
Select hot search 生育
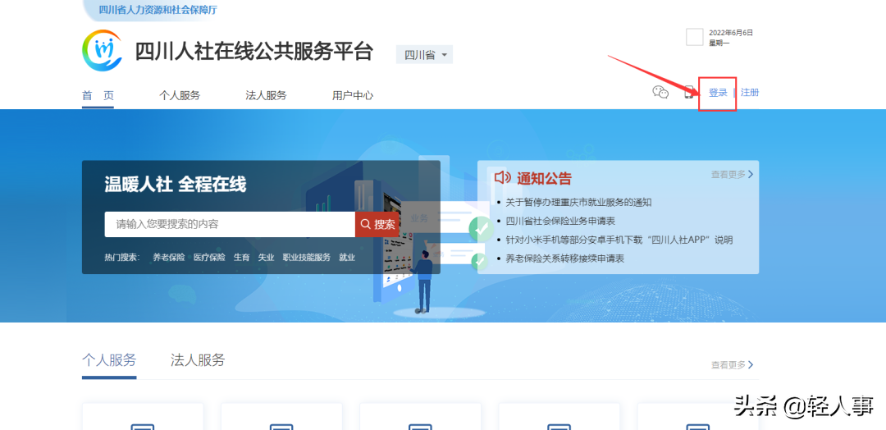pos(242,258)
